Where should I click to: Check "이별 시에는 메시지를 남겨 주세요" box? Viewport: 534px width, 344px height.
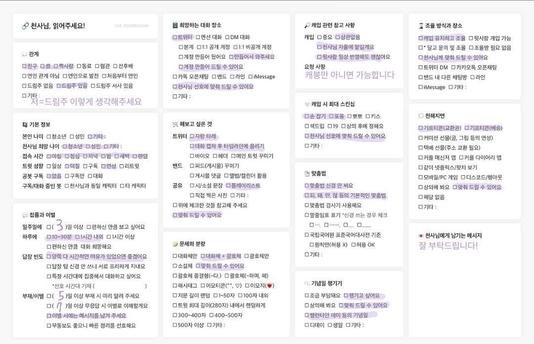[49, 316]
